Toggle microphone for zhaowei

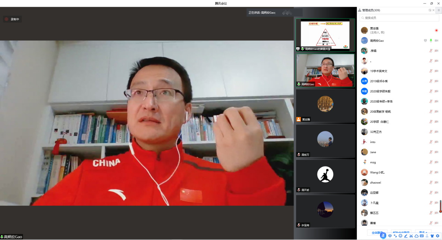point(431,182)
